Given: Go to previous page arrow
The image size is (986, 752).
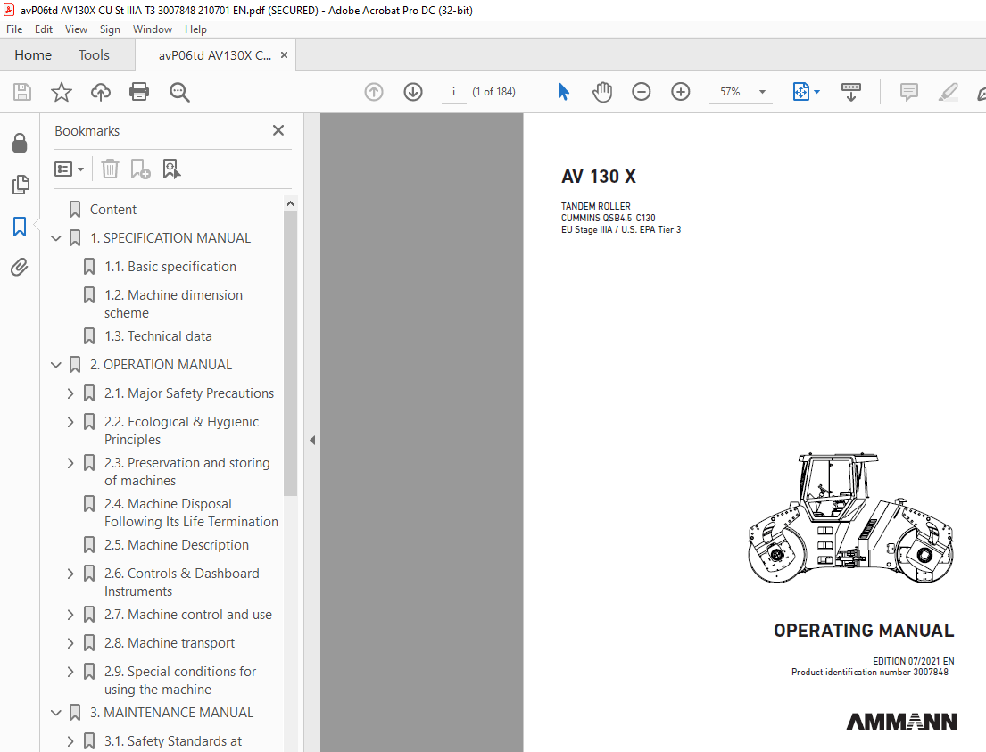Looking at the screenshot, I should [374, 92].
